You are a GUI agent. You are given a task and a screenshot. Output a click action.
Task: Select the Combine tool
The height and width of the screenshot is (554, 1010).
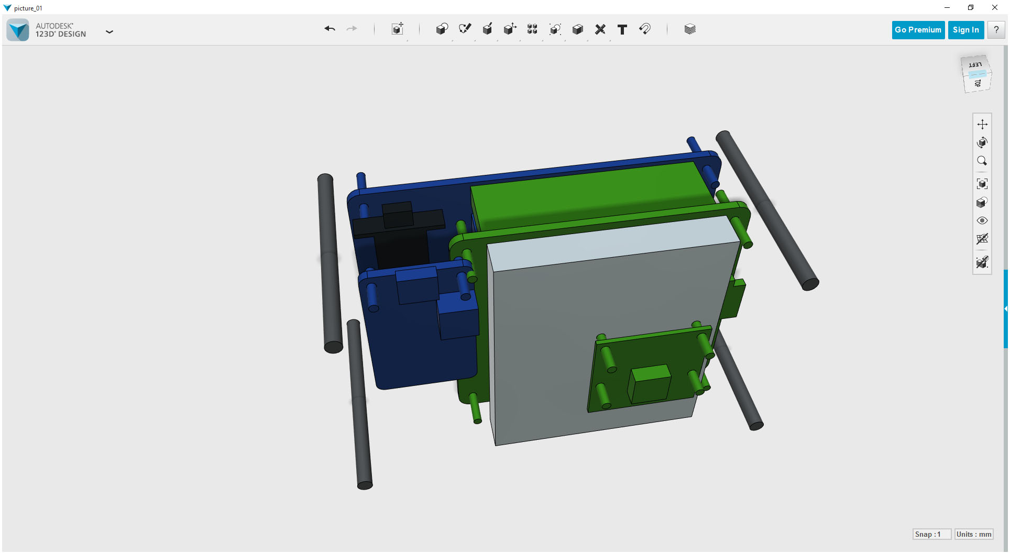[577, 29]
